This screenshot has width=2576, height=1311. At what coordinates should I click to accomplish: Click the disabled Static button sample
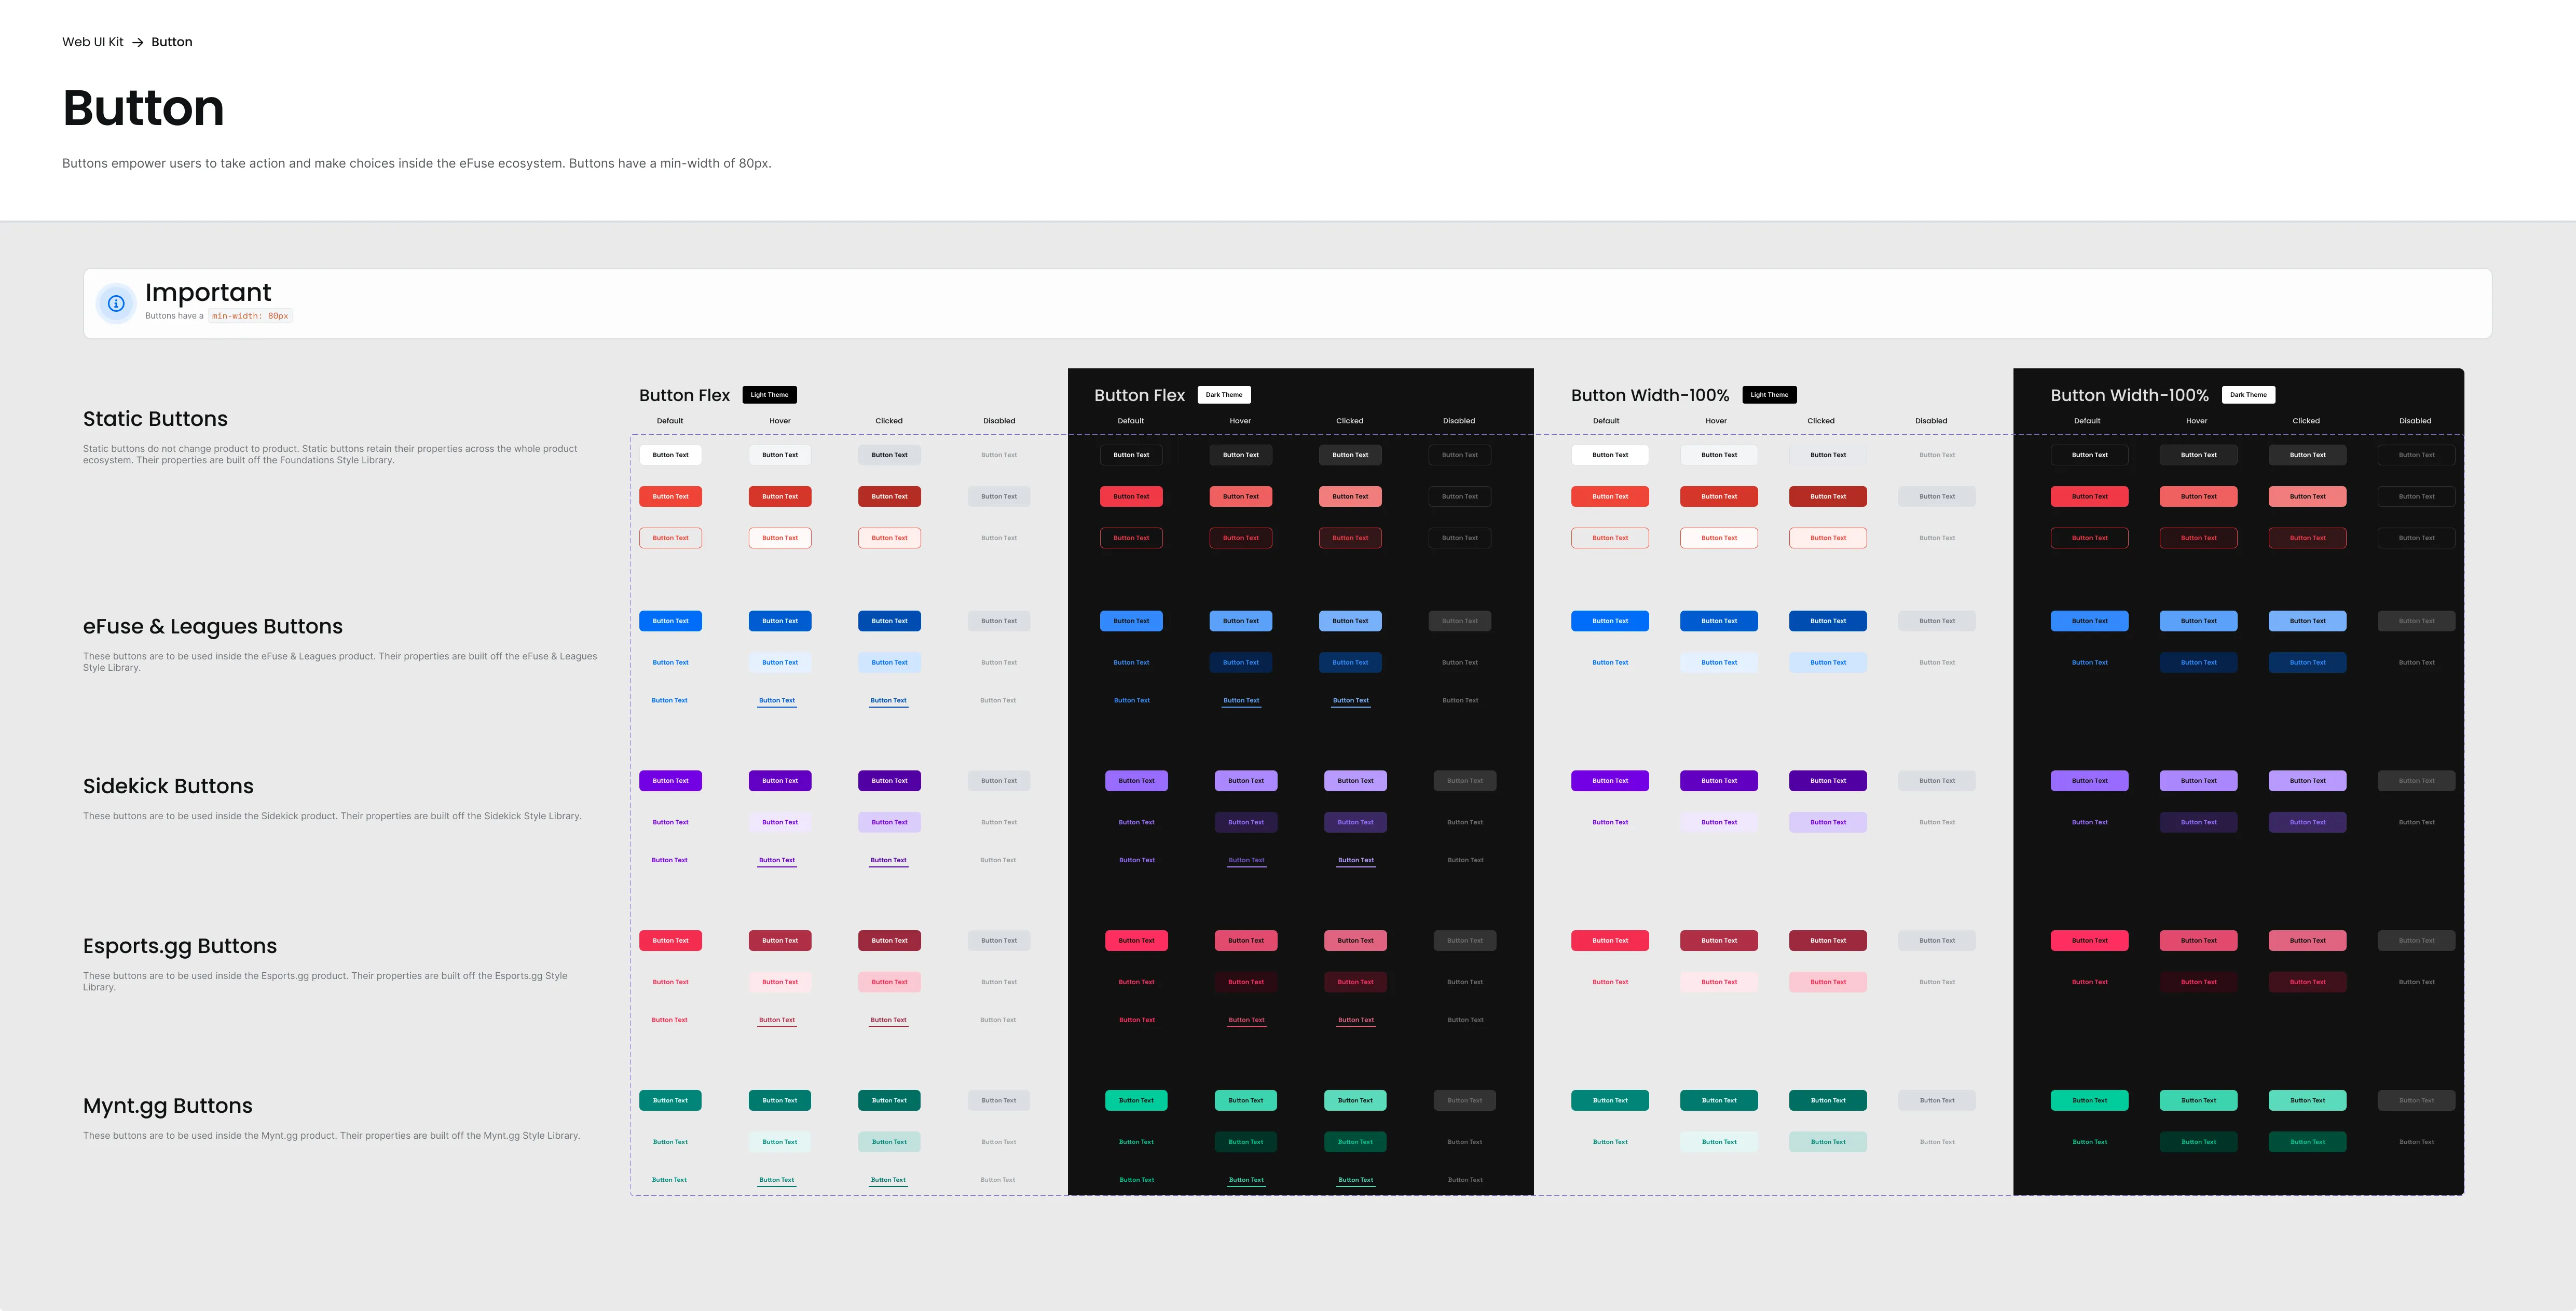coord(998,455)
